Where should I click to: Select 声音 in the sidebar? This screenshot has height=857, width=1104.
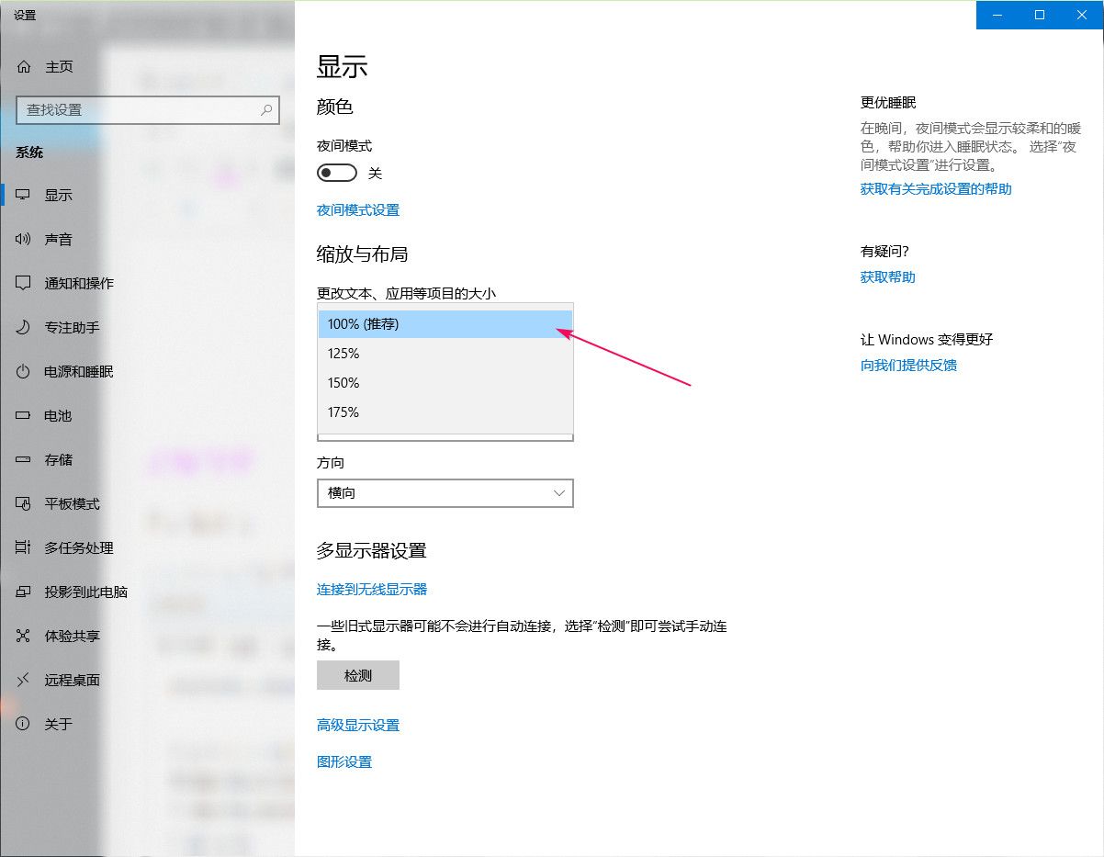click(x=147, y=240)
